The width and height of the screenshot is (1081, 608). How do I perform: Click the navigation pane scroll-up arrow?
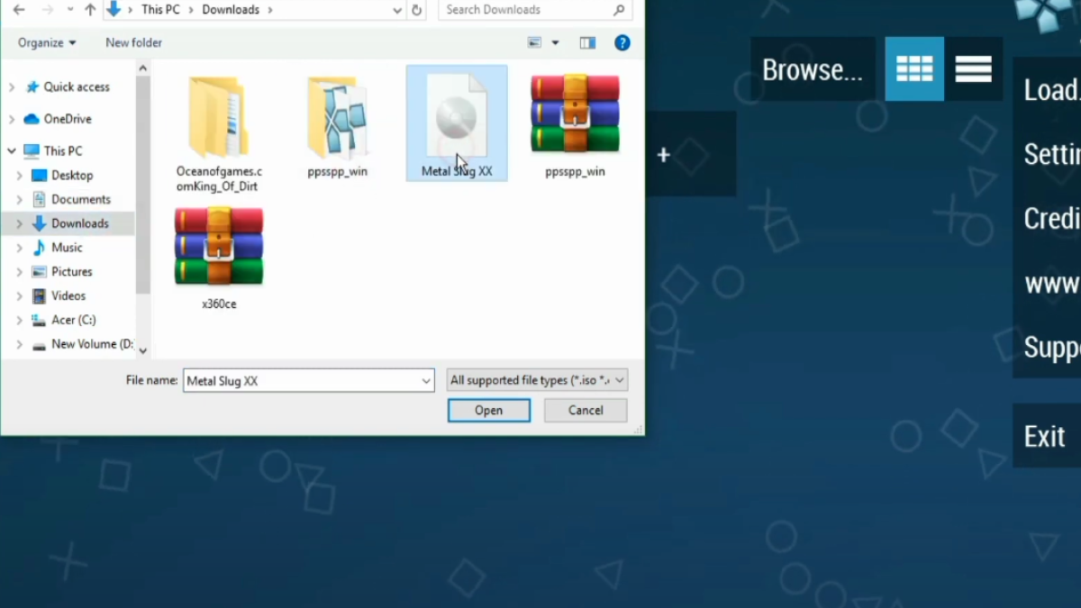[x=143, y=68]
